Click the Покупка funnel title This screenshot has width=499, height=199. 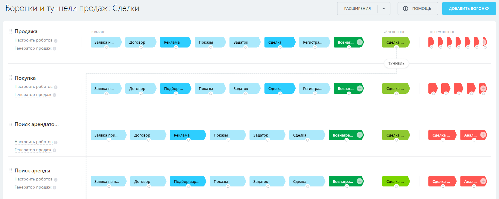pyautogui.click(x=25, y=78)
